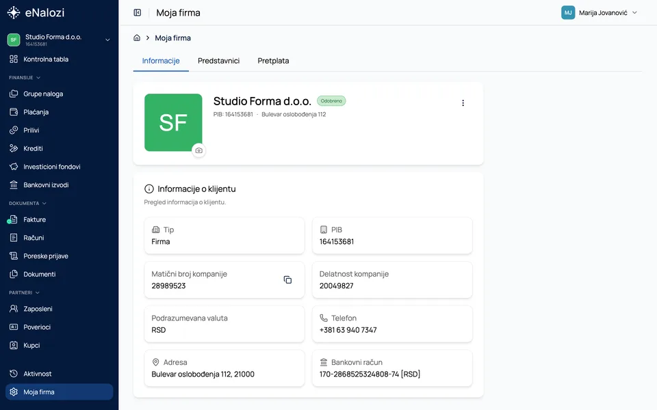Click camera icon to change company logo
Image resolution: width=657 pixels, height=410 pixels.
(198, 150)
